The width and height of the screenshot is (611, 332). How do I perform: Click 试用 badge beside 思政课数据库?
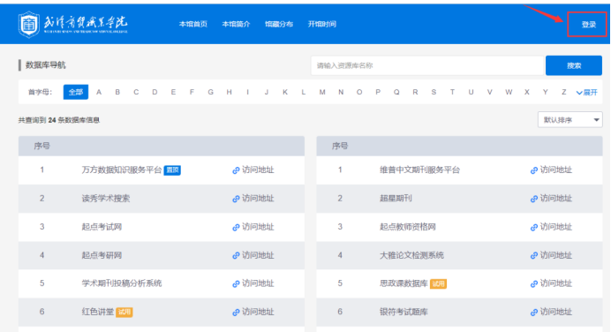click(438, 283)
